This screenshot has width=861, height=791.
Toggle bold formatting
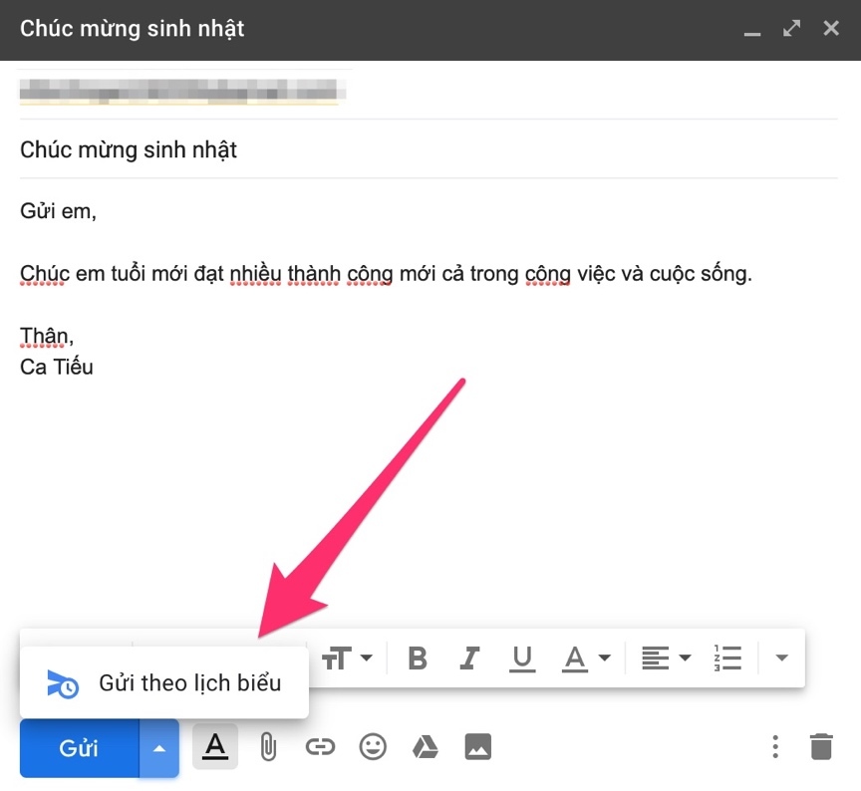pyautogui.click(x=418, y=658)
